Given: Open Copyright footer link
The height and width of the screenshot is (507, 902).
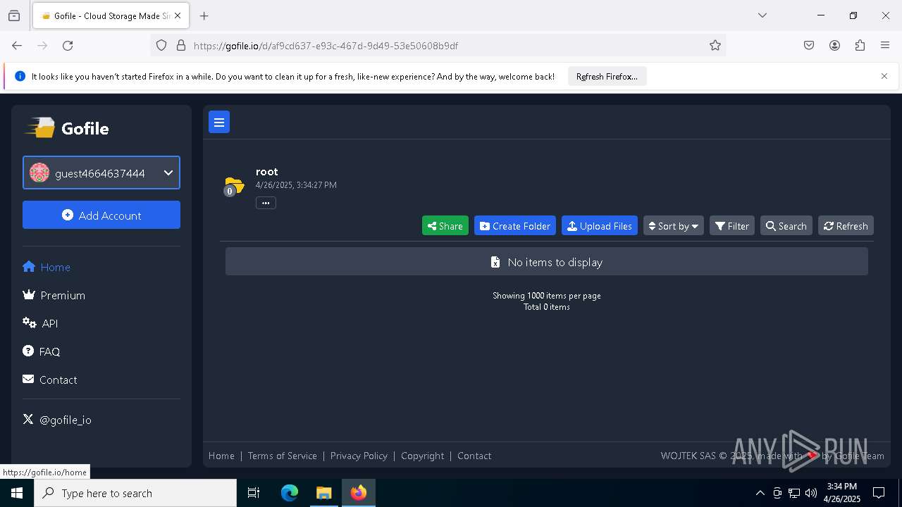Looking at the screenshot, I should [x=423, y=456].
